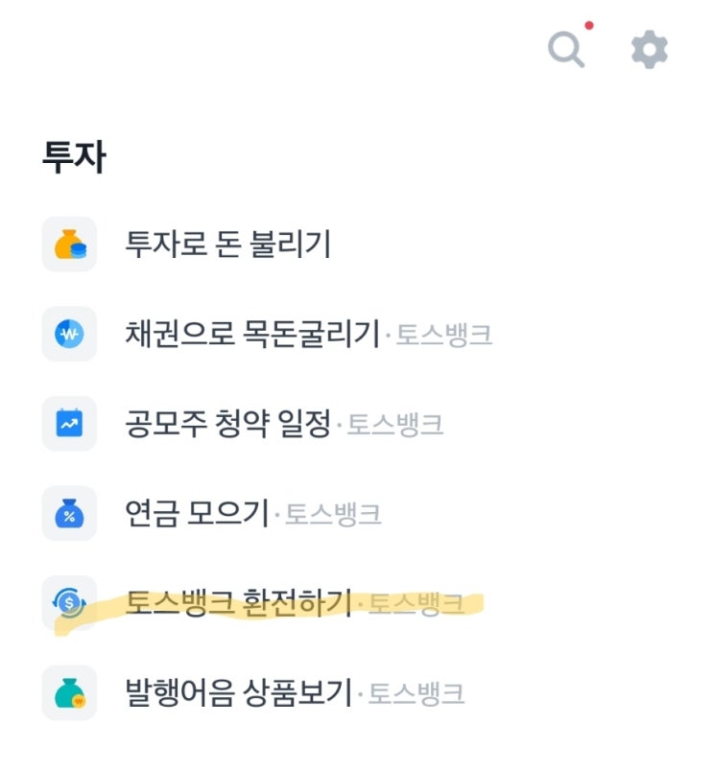Image resolution: width=713 pixels, height=770 pixels.
Task: Tap the blue calendar chart icon
Action: [x=69, y=423]
